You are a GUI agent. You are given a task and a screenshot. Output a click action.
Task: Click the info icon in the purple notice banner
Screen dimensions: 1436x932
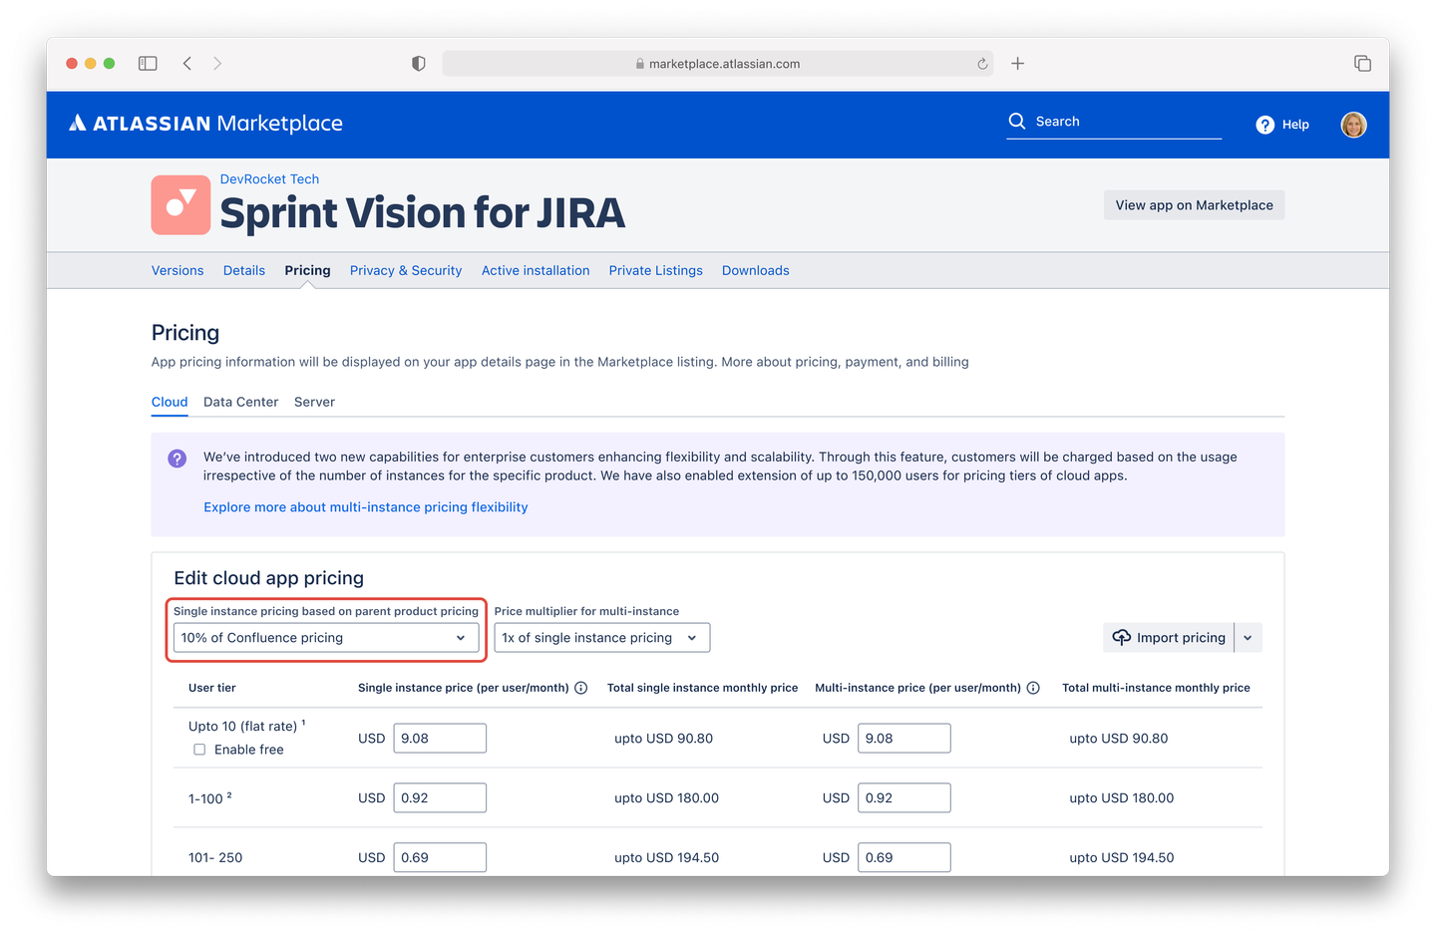click(x=177, y=458)
